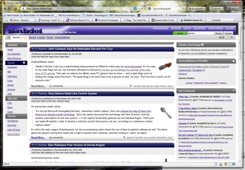This screenshot has height=170, width=245.
Task: Click the Subscribe link in header
Action: (176, 28)
